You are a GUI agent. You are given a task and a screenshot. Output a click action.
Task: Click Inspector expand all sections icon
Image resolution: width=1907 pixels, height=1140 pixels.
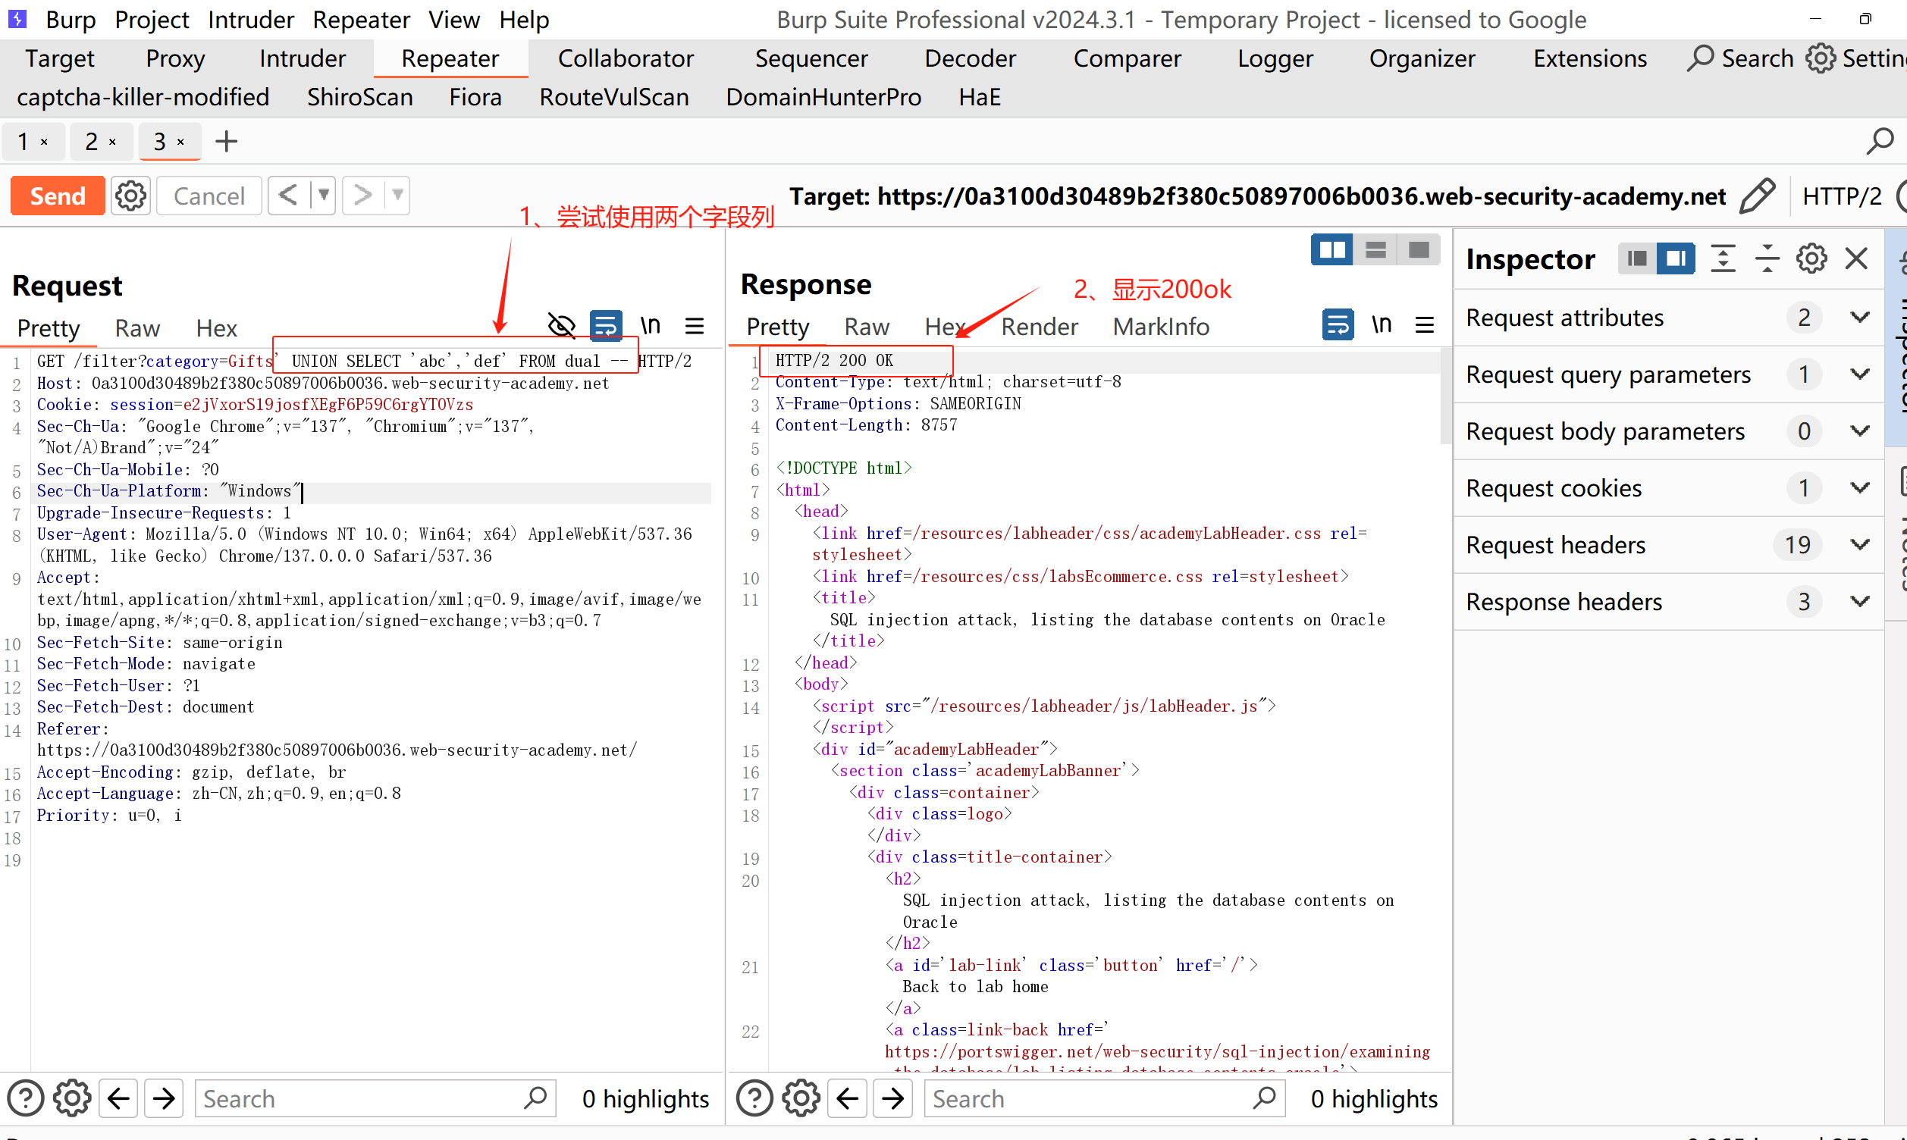(1724, 259)
